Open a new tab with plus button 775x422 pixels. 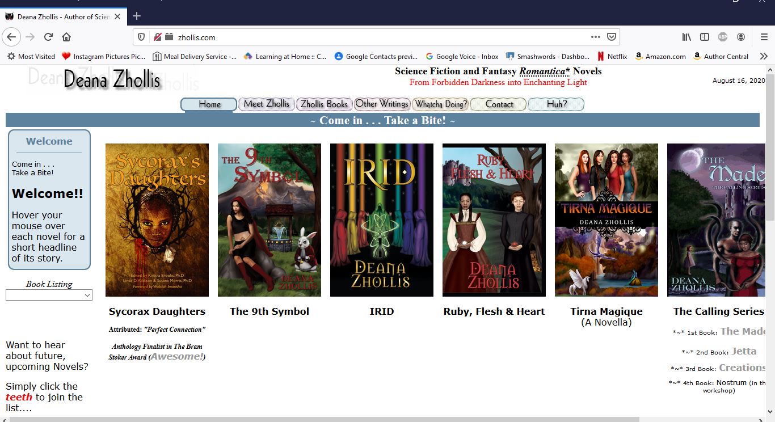tap(136, 16)
